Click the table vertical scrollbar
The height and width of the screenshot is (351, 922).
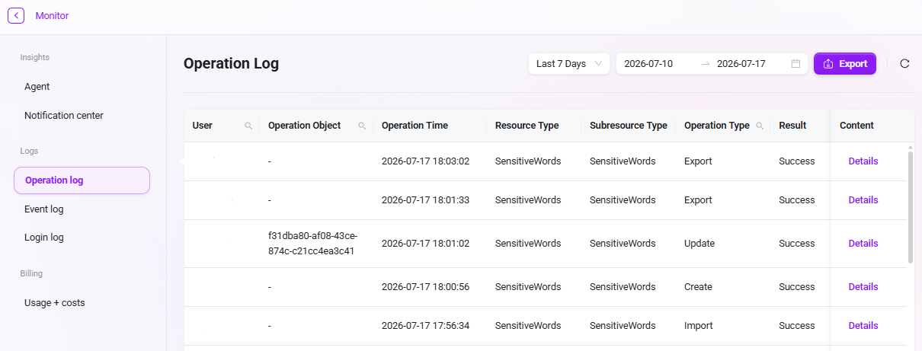coord(910,207)
